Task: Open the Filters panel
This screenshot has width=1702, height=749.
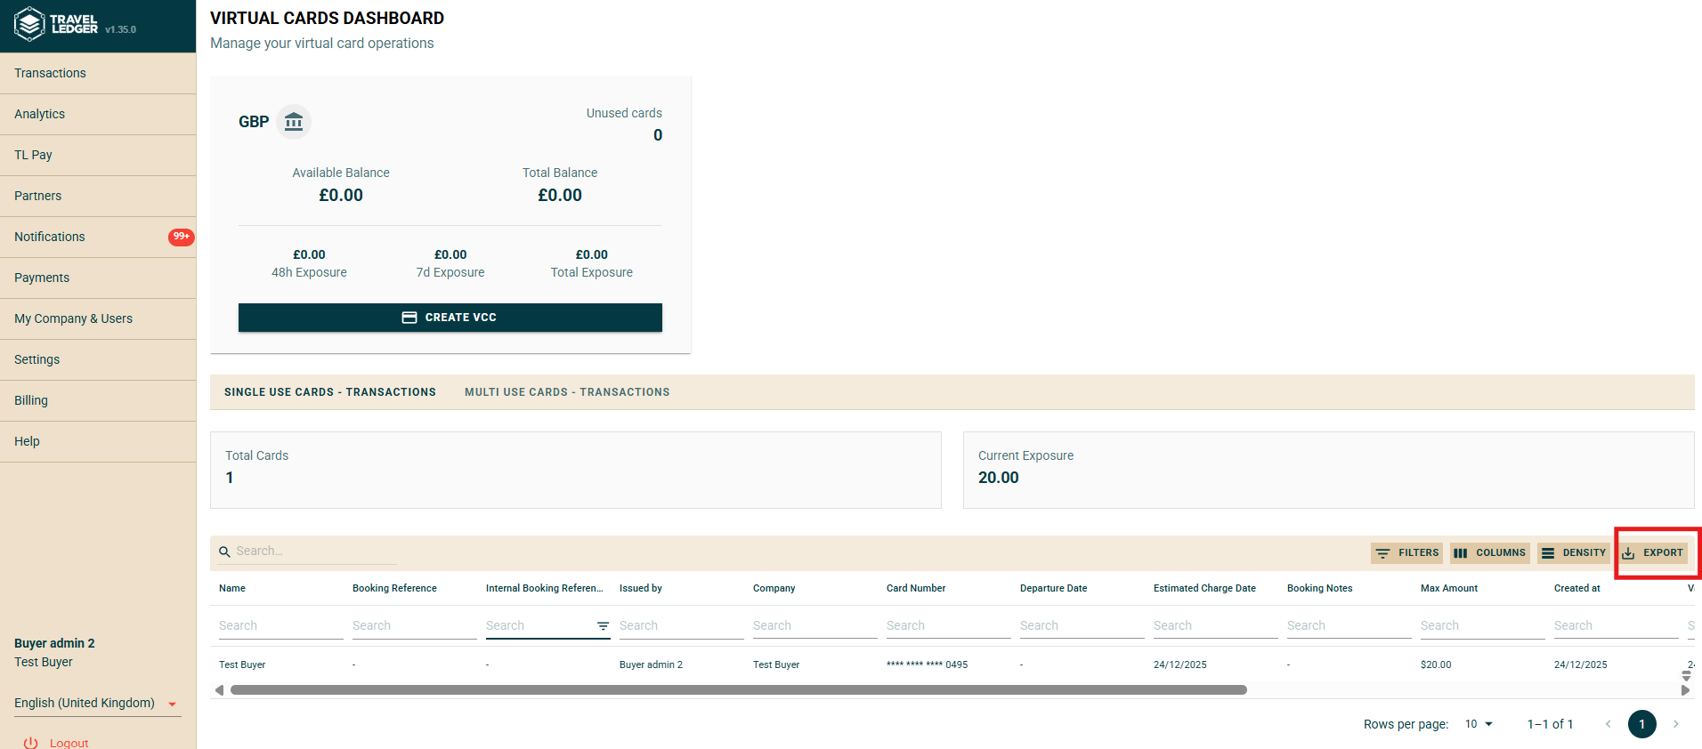Action: pyautogui.click(x=1406, y=552)
